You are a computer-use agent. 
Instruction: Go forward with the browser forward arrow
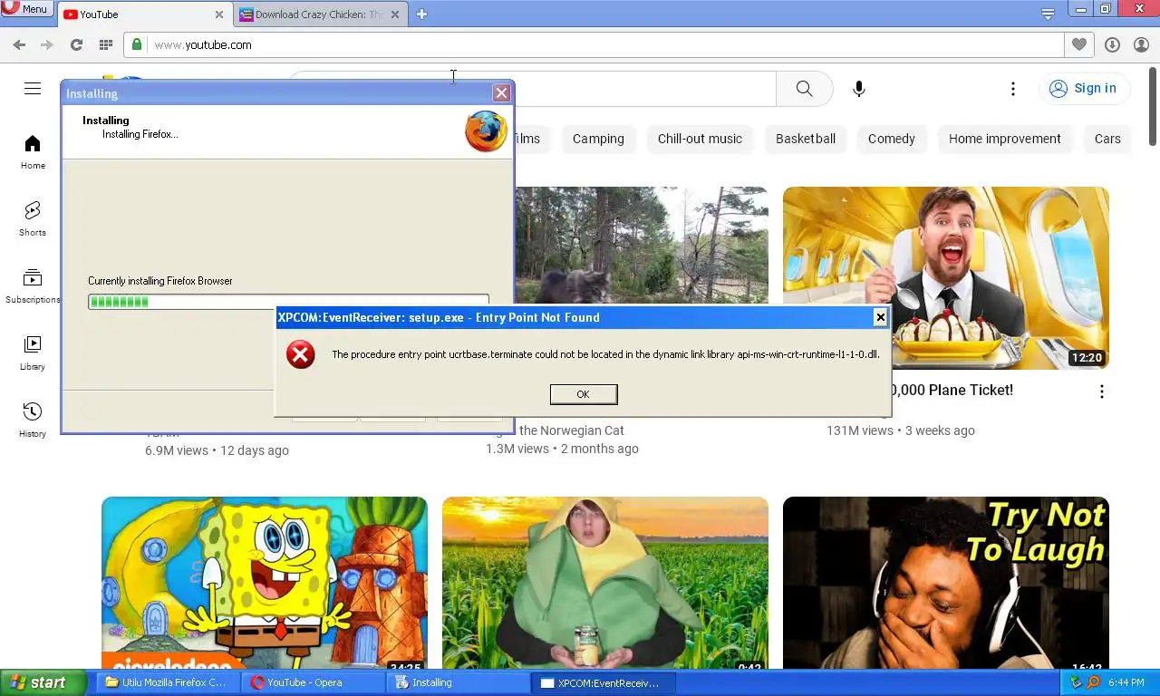(47, 44)
